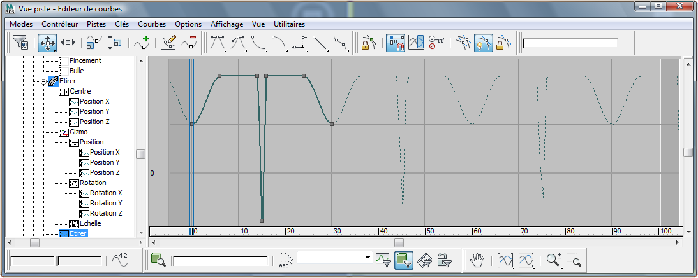Screen dimensions: 698x278
Task: Select the Rotation track
Action: pyautogui.click(x=93, y=183)
